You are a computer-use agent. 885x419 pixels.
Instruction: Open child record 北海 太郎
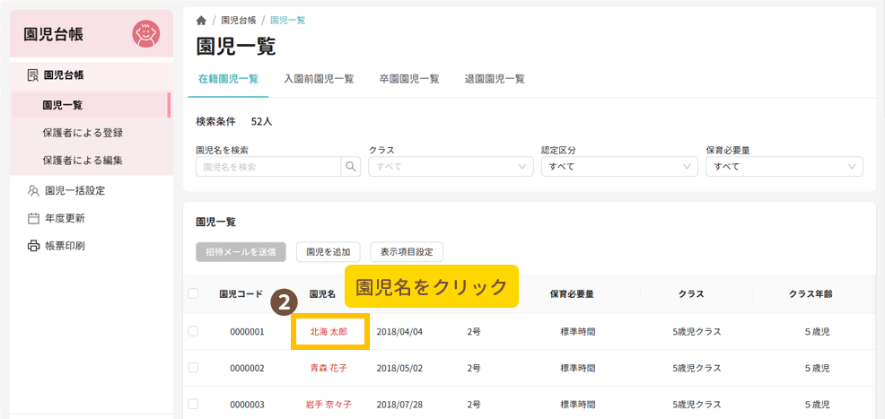click(329, 332)
